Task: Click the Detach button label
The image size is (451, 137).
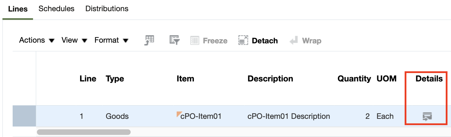Action: click(265, 41)
